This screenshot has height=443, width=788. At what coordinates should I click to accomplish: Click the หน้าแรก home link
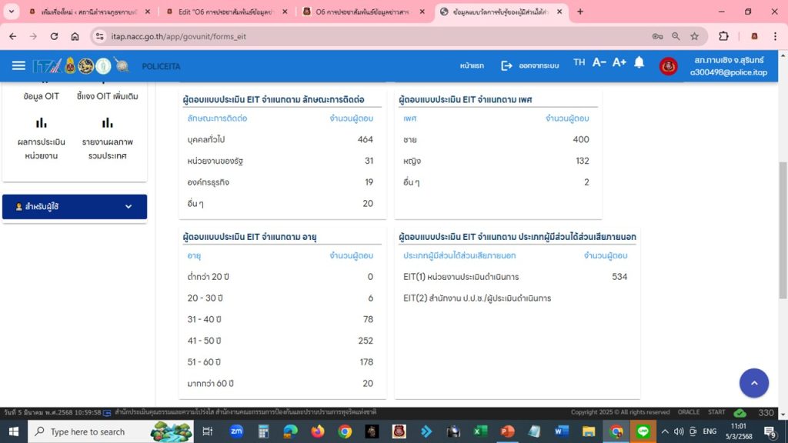click(x=472, y=66)
